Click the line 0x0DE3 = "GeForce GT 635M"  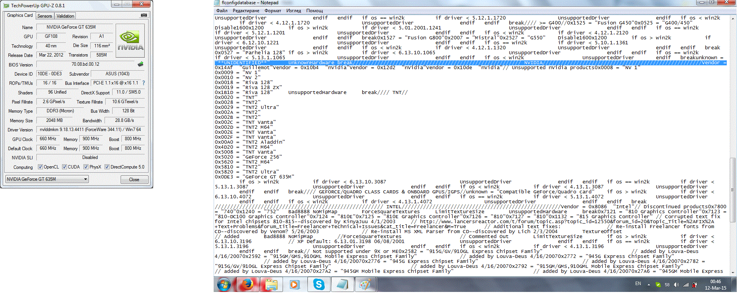coord(255,177)
